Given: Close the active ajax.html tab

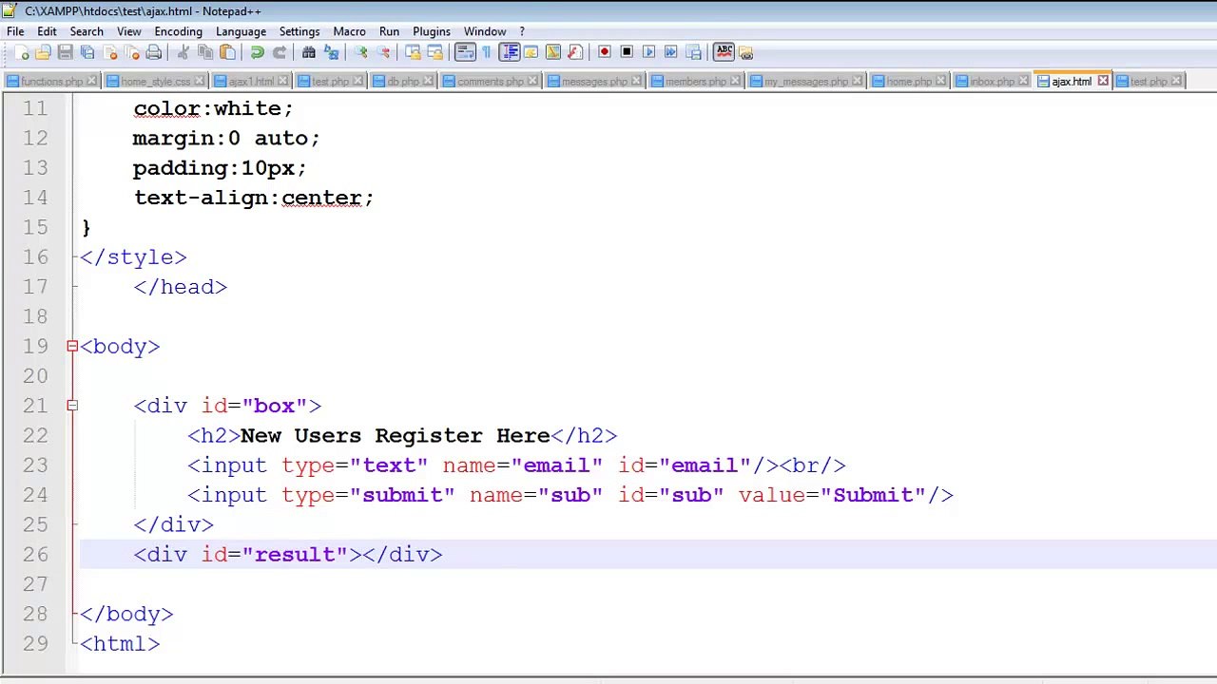Looking at the screenshot, I should [1103, 81].
